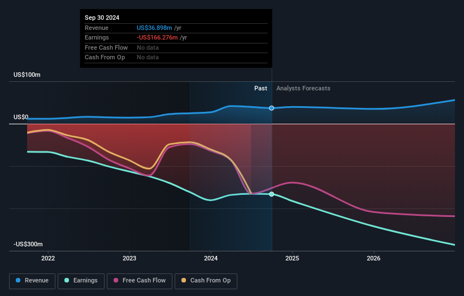Click the teal Earnings data point marker
The width and height of the screenshot is (464, 296).
click(271, 194)
